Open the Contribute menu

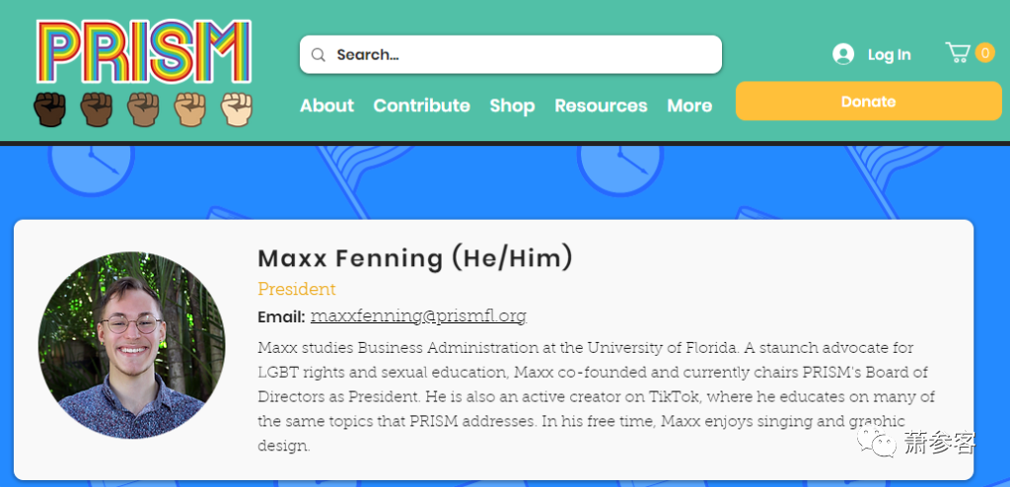422,105
